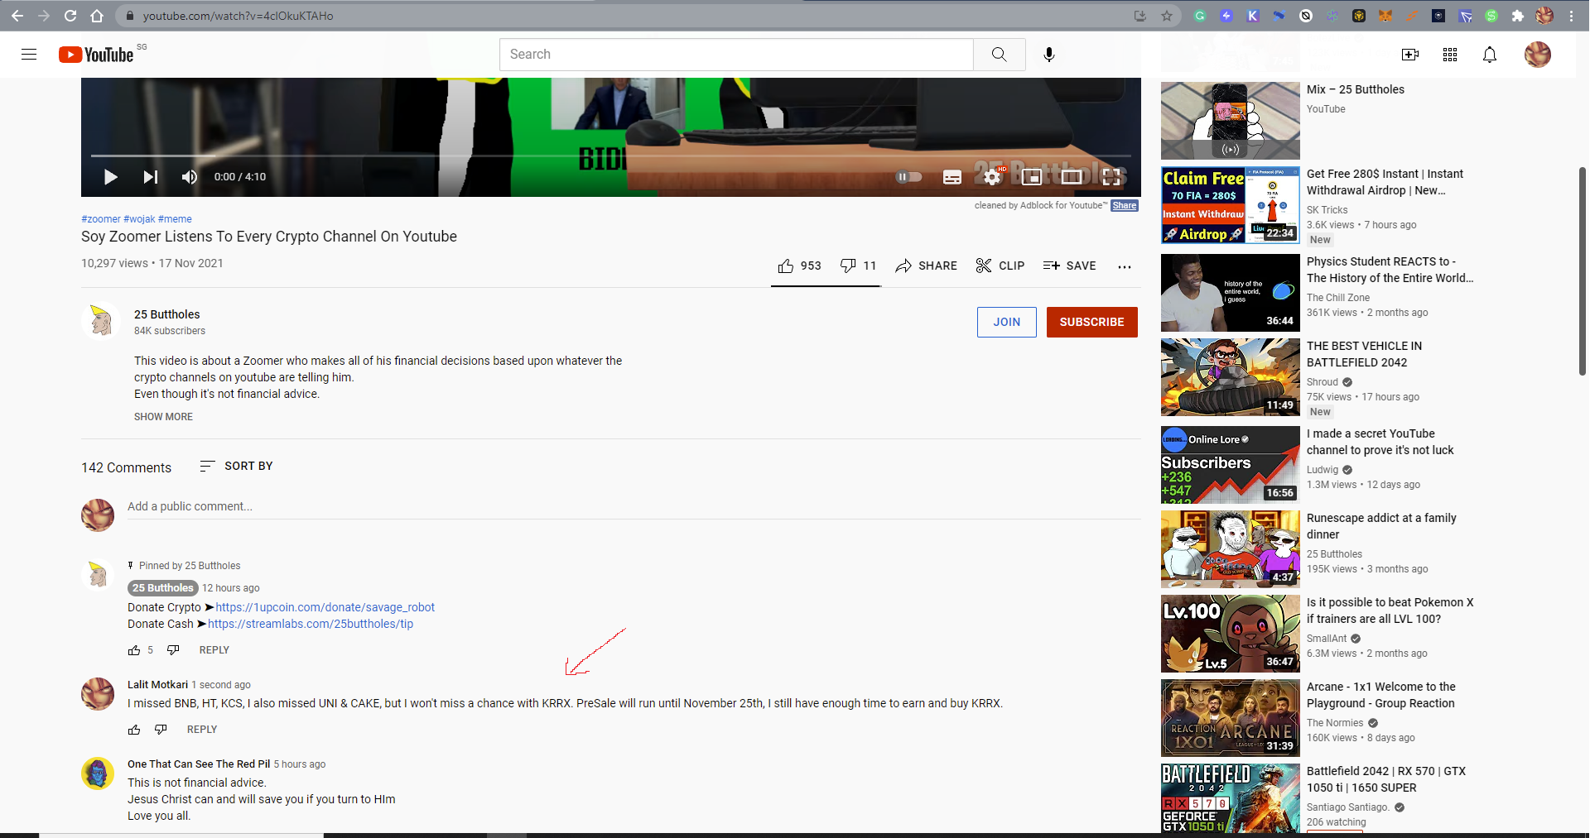1590x838 pixels.
Task: Click the page vertical scrollbar
Action: tap(1583, 271)
